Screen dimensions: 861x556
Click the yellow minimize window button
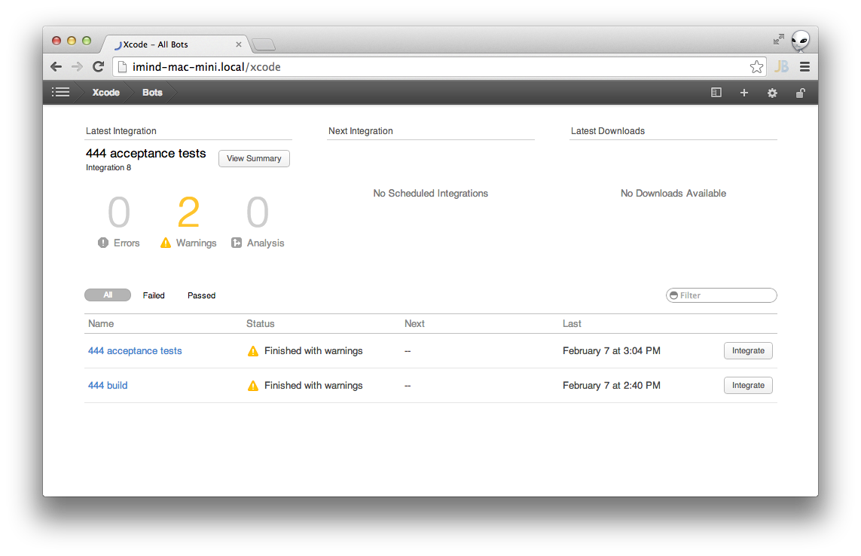[x=72, y=41]
